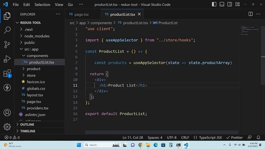Open the Edit menu
Viewport: 265px width, 149px height.
coord(26,5)
